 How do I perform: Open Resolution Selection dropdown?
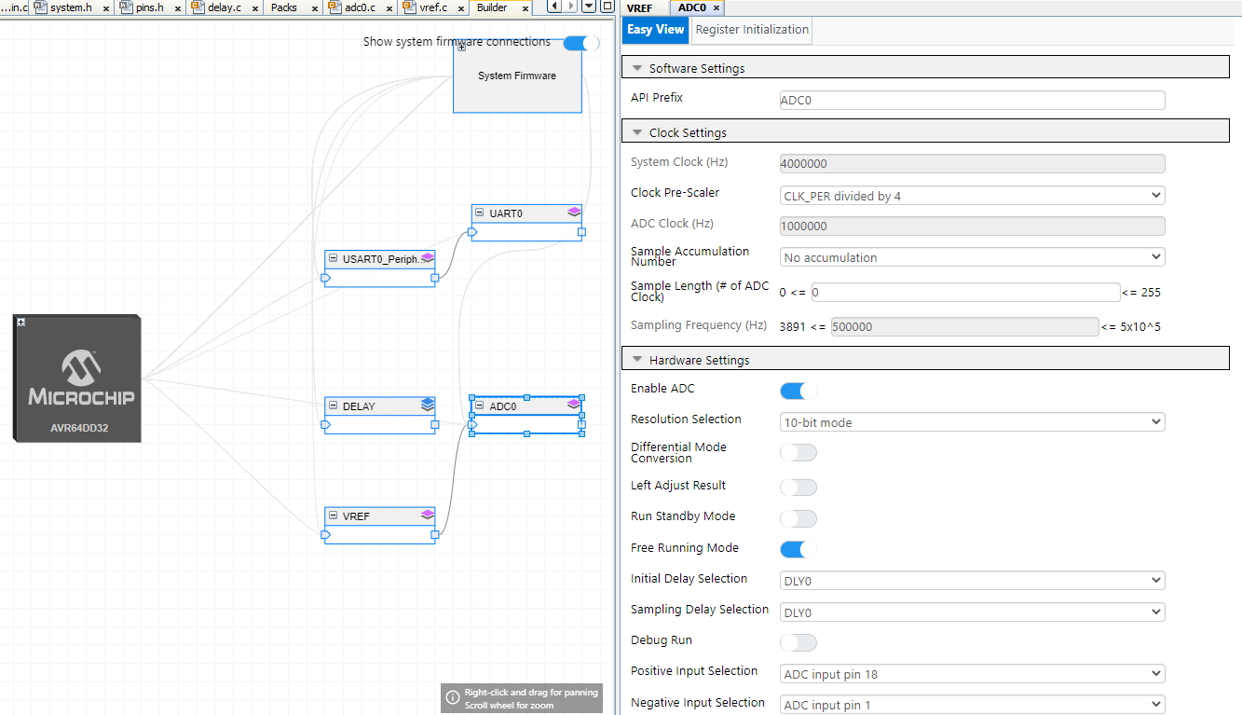pyautogui.click(x=972, y=422)
